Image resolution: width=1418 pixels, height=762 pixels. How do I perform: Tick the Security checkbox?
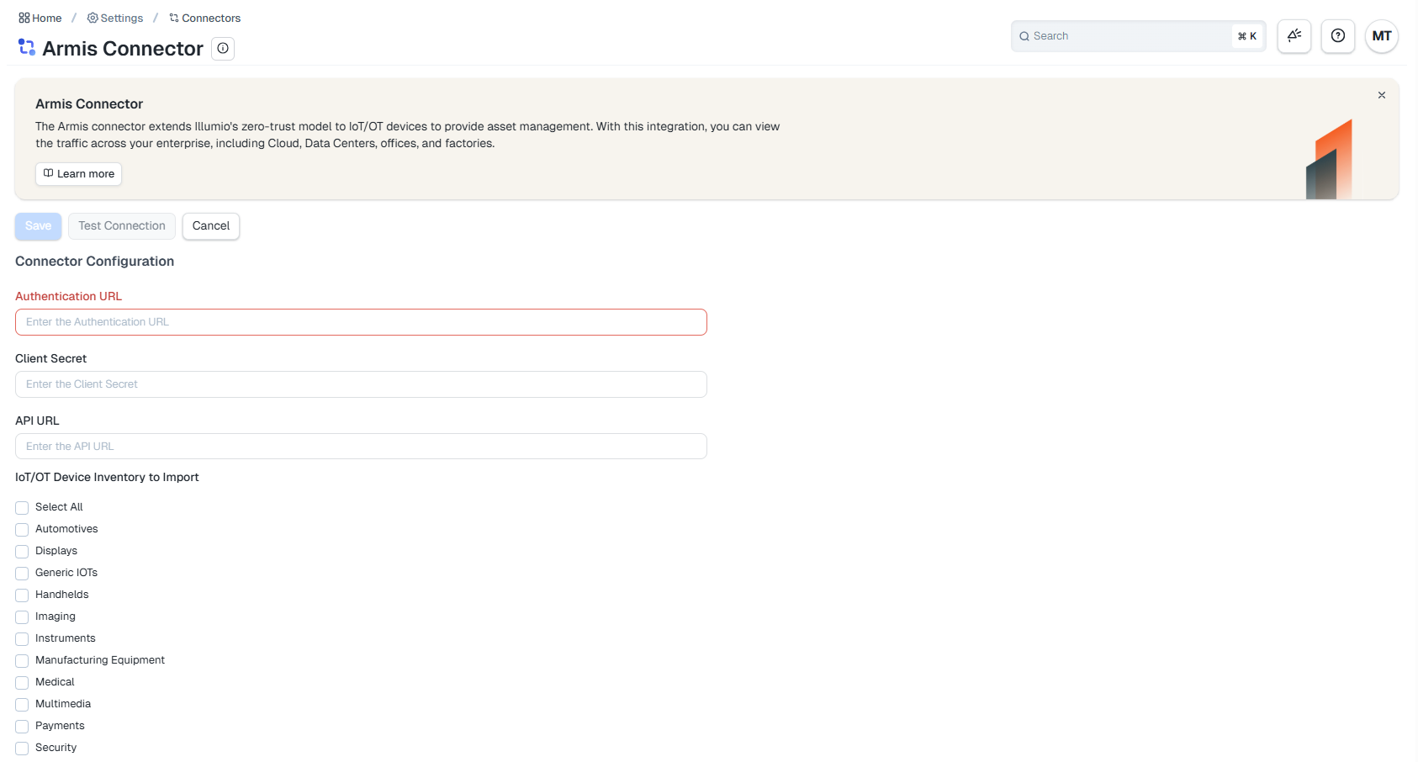22,749
